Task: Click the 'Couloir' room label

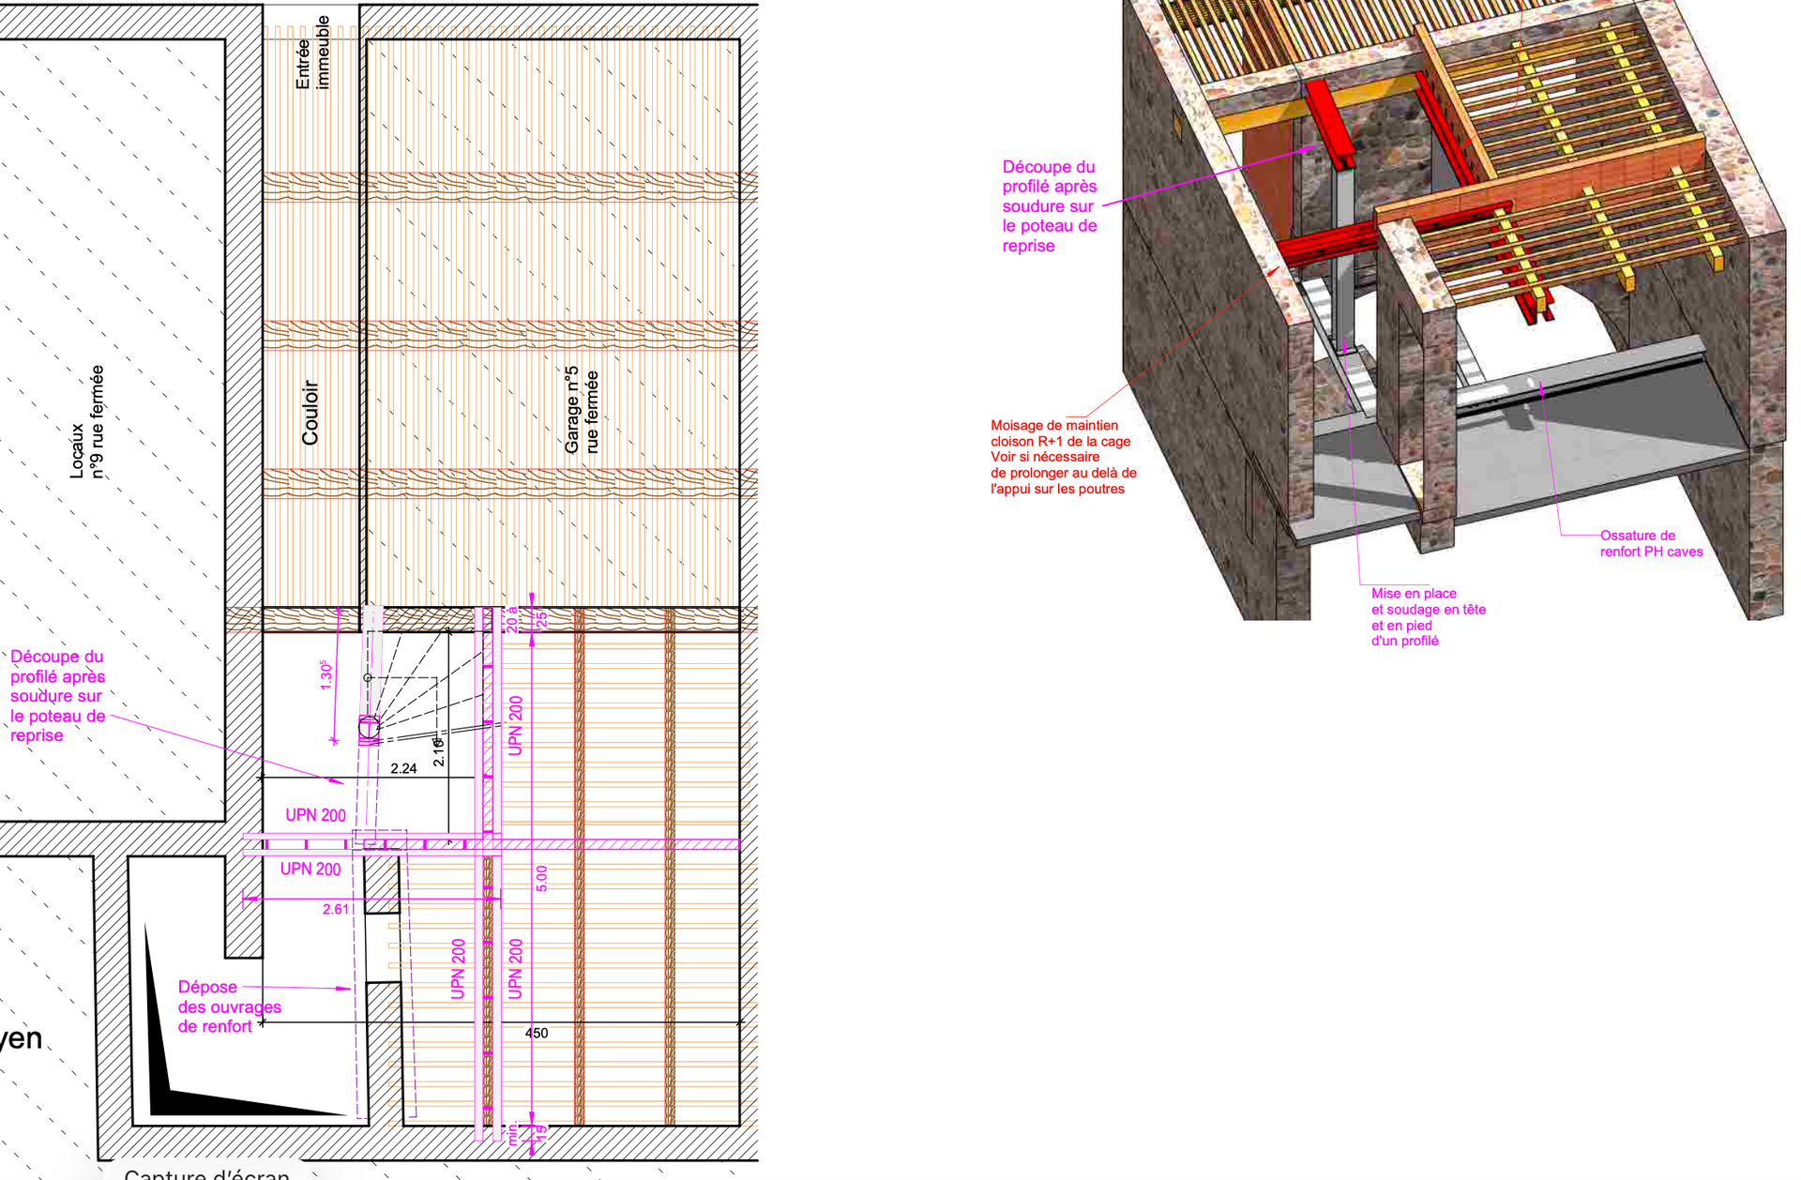Action: (x=310, y=413)
